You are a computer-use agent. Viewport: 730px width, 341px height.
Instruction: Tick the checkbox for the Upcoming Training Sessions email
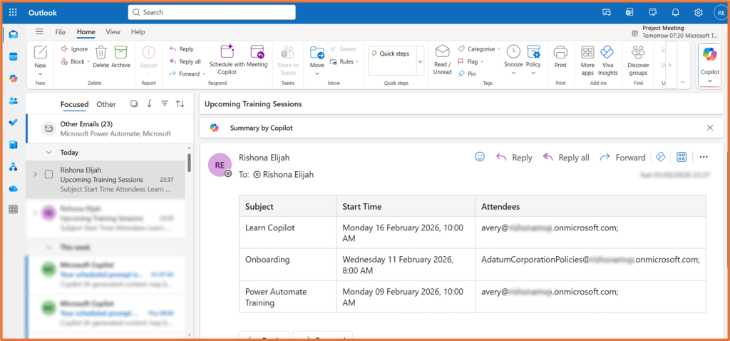(x=48, y=174)
